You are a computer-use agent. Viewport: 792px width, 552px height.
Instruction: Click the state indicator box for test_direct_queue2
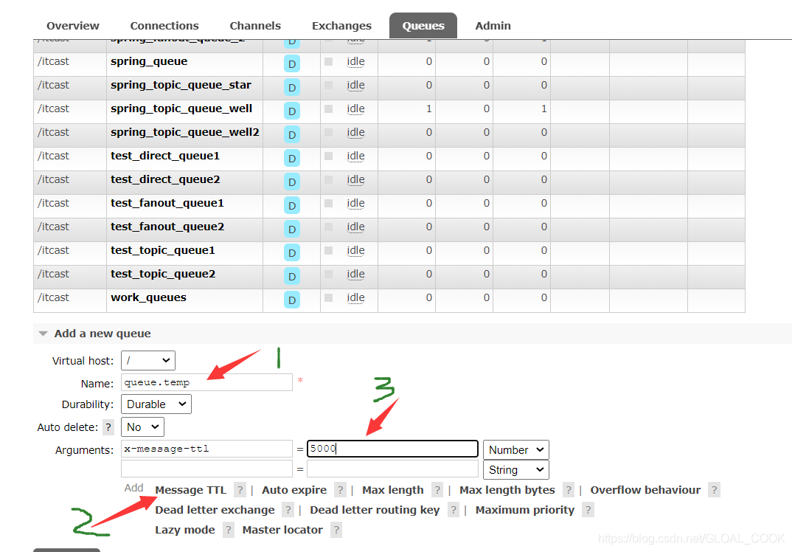coord(328,179)
